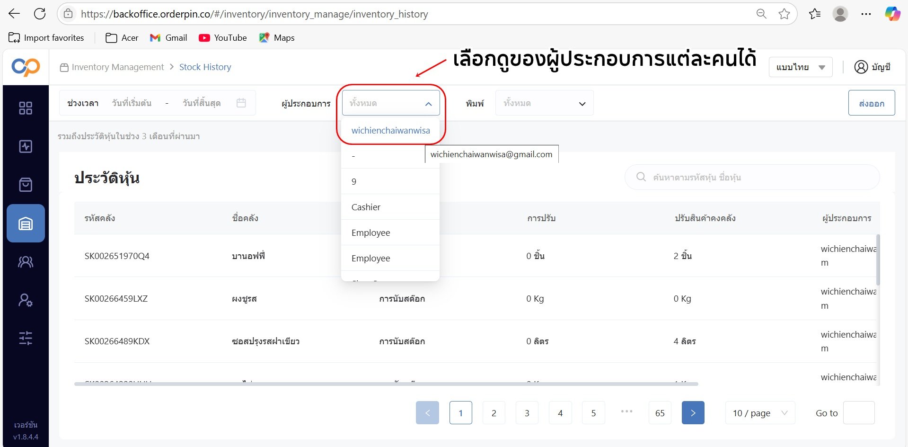The image size is (908, 447).
Task: Go to page 3
Action: tap(527, 413)
